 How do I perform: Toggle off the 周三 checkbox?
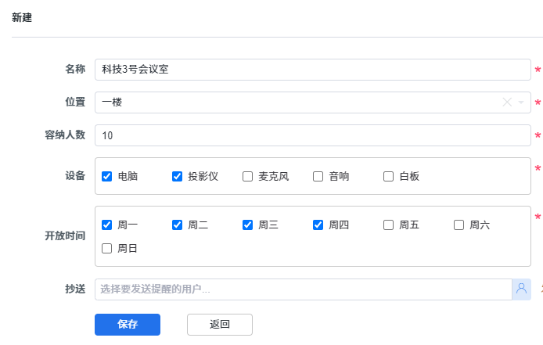247,225
